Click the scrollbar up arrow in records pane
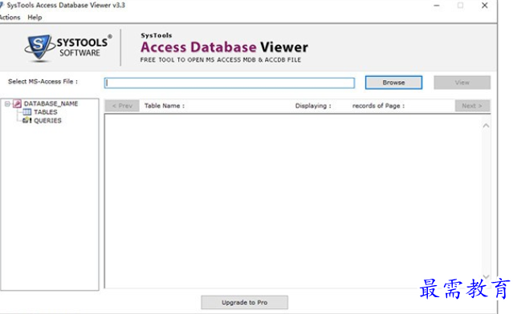Screen dimensions: 517x314 pos(486,126)
